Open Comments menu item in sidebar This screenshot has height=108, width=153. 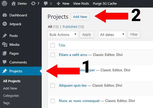coord(18,62)
